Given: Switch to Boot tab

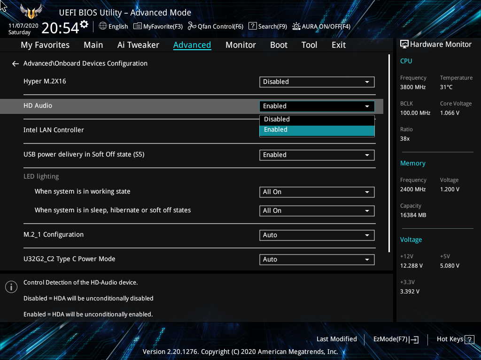Looking at the screenshot, I should point(279,45).
